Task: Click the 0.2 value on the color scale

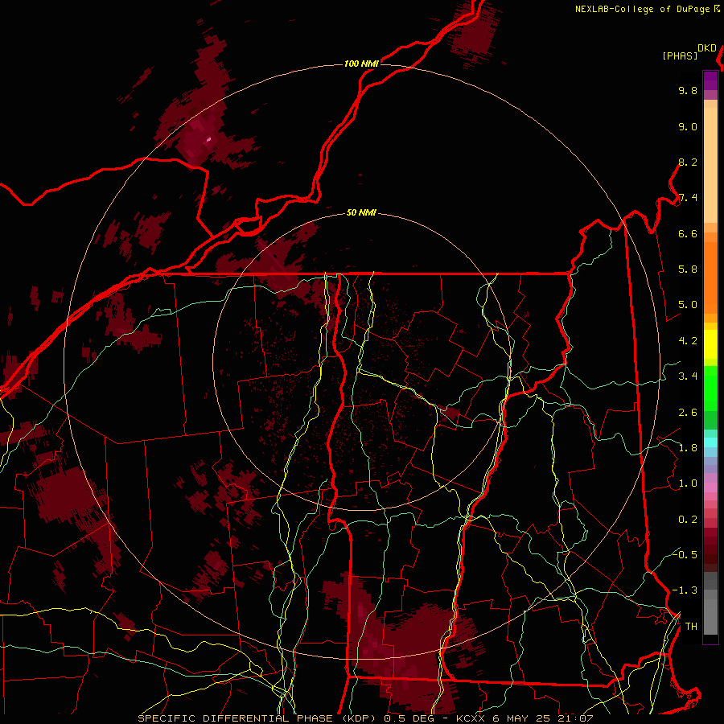Action: coord(688,520)
